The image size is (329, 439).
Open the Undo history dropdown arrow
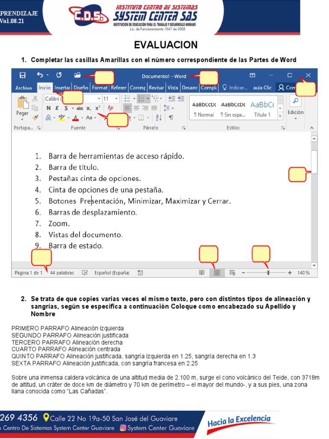(48, 75)
